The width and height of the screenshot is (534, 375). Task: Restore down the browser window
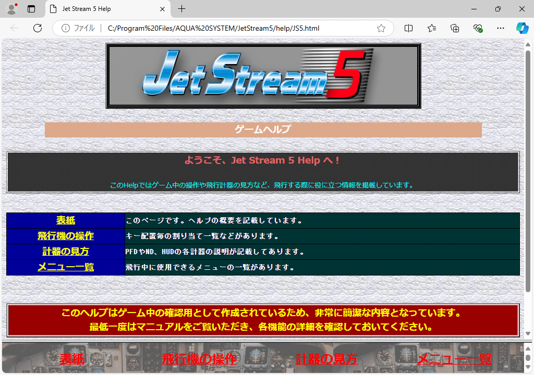point(498,9)
